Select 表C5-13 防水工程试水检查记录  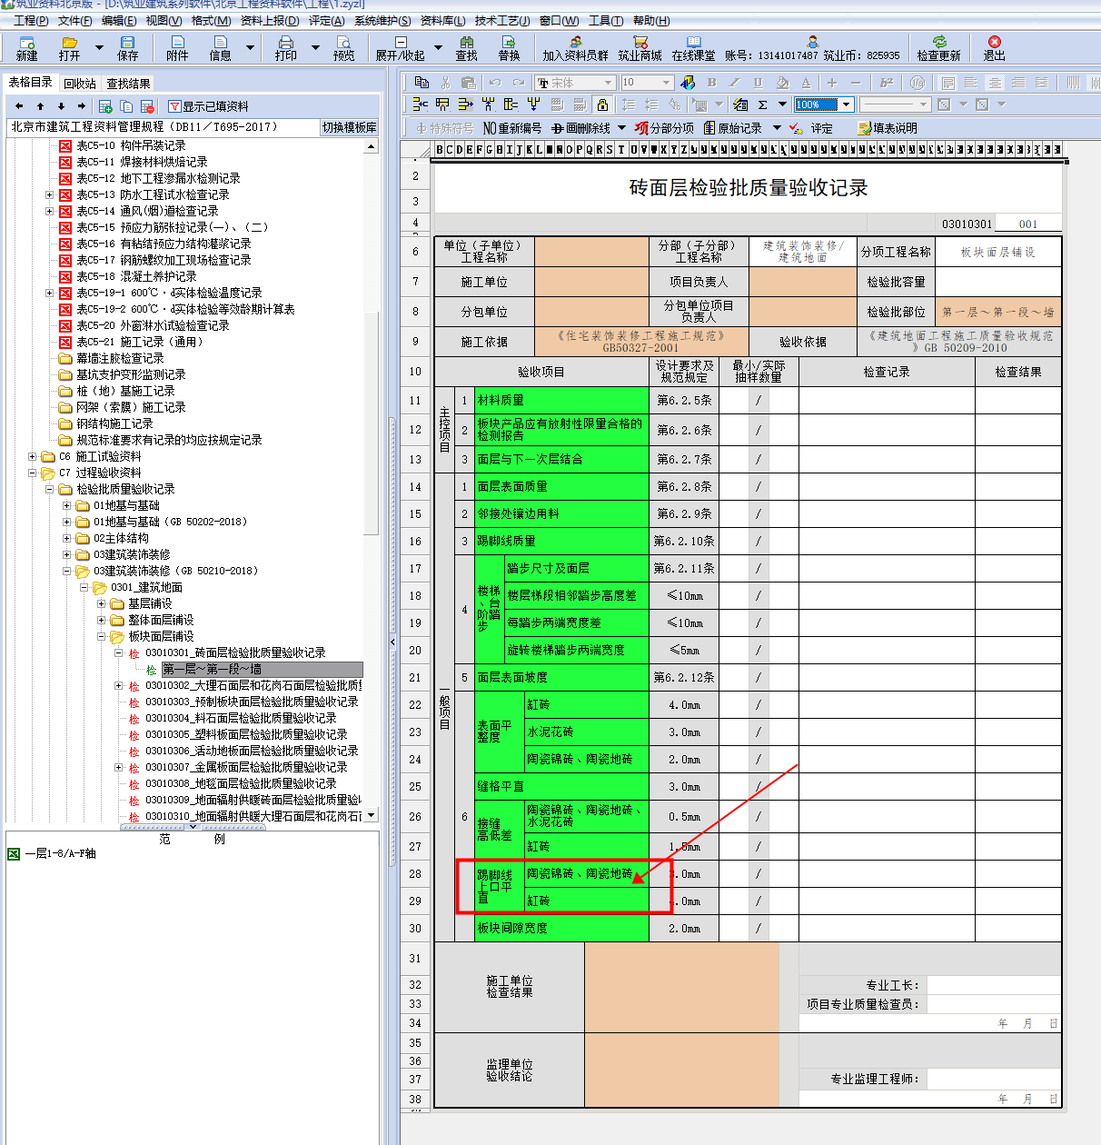tap(153, 194)
